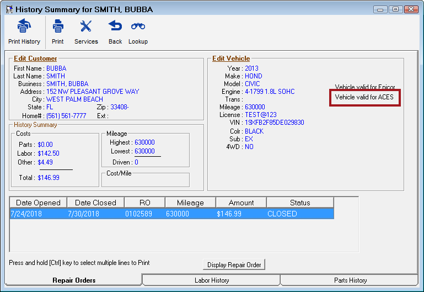Click the Mileage column header
This screenshot has width=424, height=292.
pyautogui.click(x=190, y=203)
